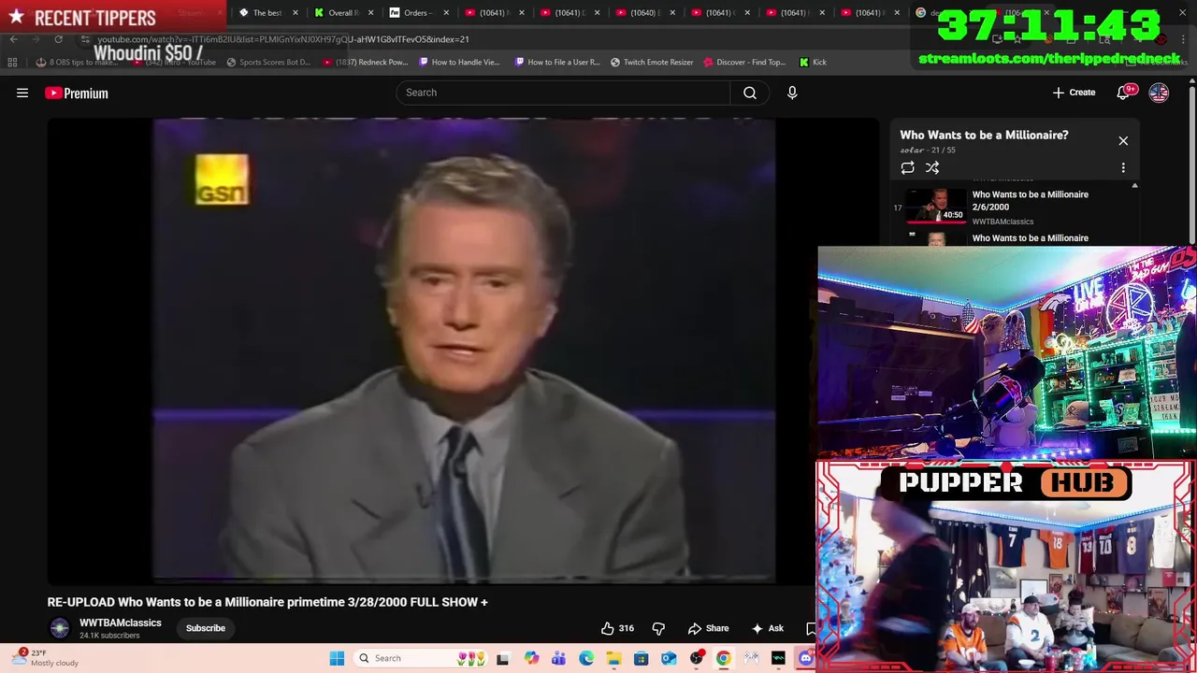Open Microsoft Edge from the taskbar

(x=586, y=659)
